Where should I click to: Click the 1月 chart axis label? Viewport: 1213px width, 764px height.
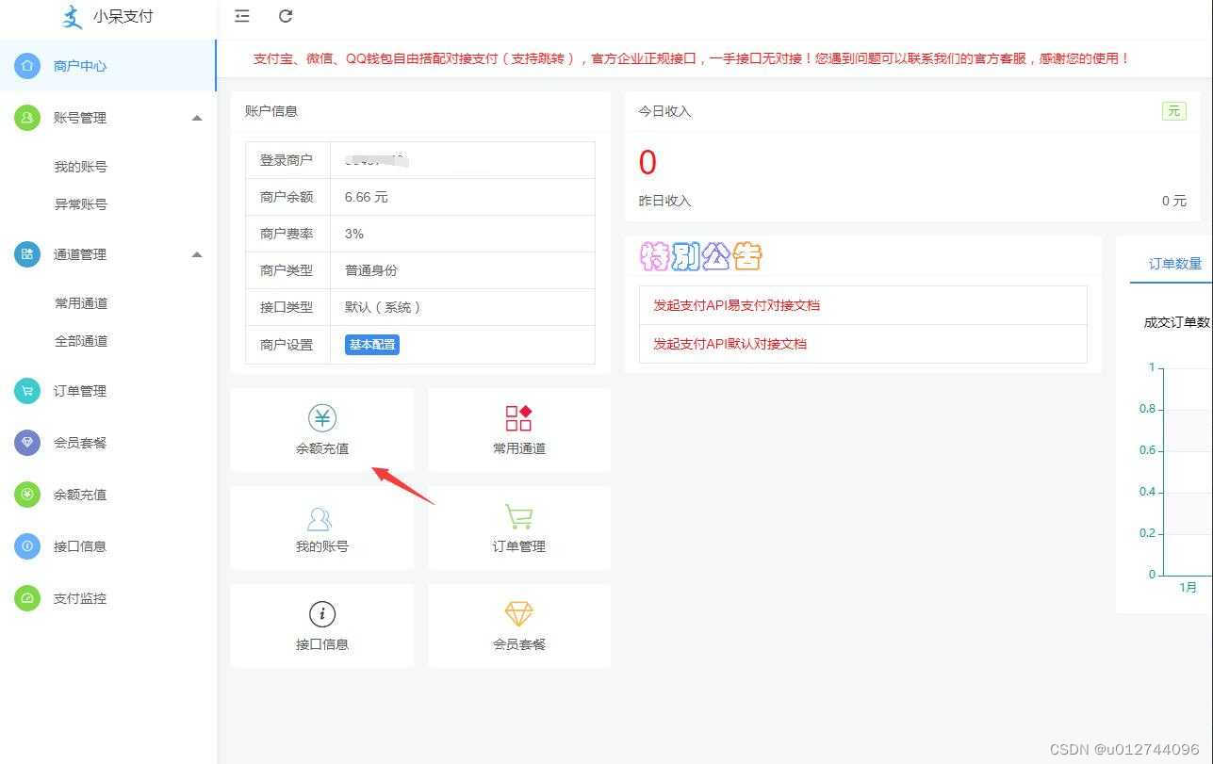pyautogui.click(x=1188, y=587)
